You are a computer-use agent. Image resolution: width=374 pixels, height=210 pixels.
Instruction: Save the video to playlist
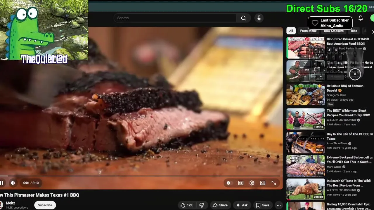262,205
